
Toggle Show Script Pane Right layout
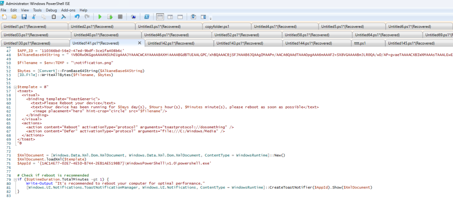pyautogui.click(x=170, y=17)
